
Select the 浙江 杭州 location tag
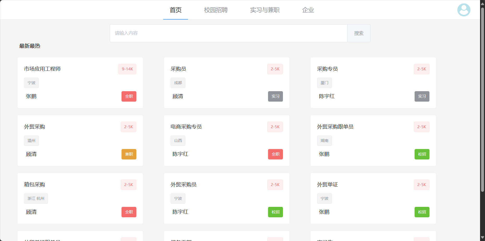click(x=36, y=199)
